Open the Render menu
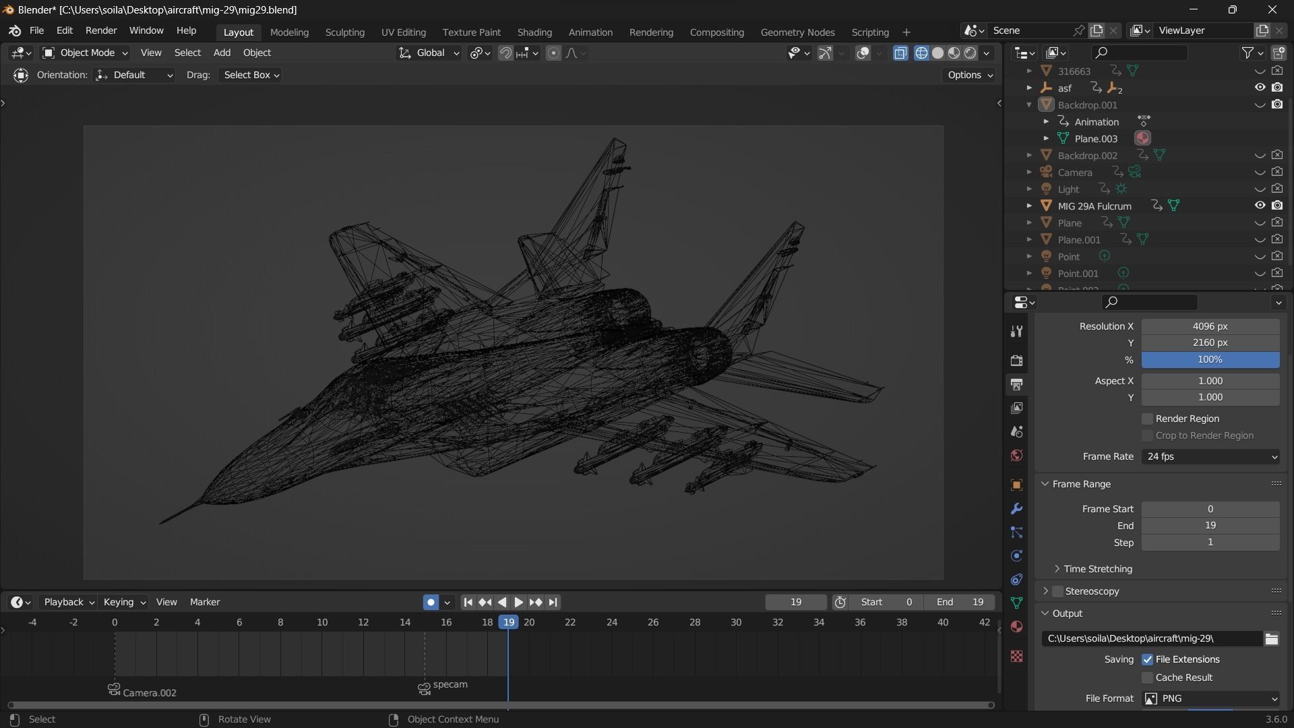The image size is (1294, 728). click(x=101, y=30)
